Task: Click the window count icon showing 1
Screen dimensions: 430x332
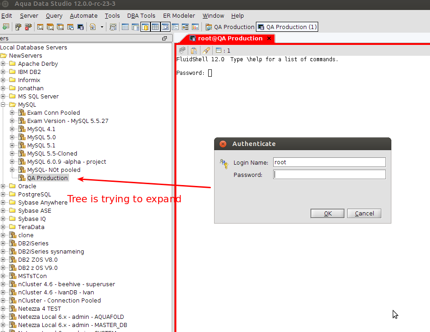Action: tap(219, 50)
